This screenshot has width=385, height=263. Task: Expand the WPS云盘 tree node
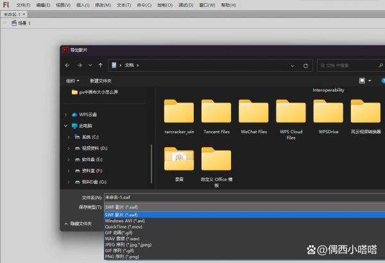pyautogui.click(x=66, y=115)
